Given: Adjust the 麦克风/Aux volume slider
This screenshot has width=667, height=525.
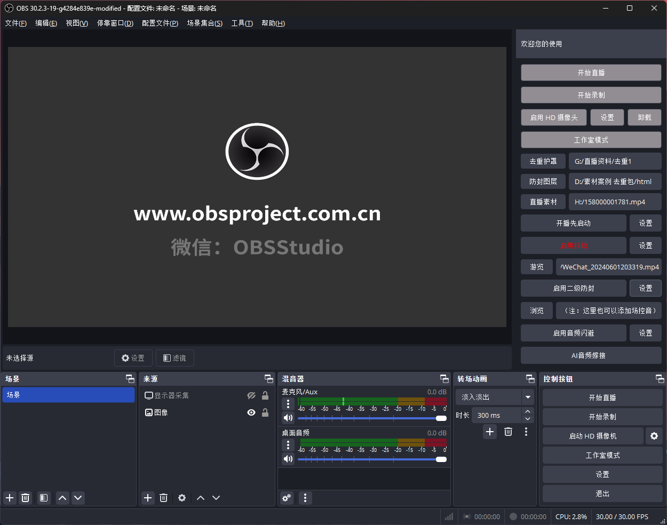Looking at the screenshot, I should pos(372,418).
